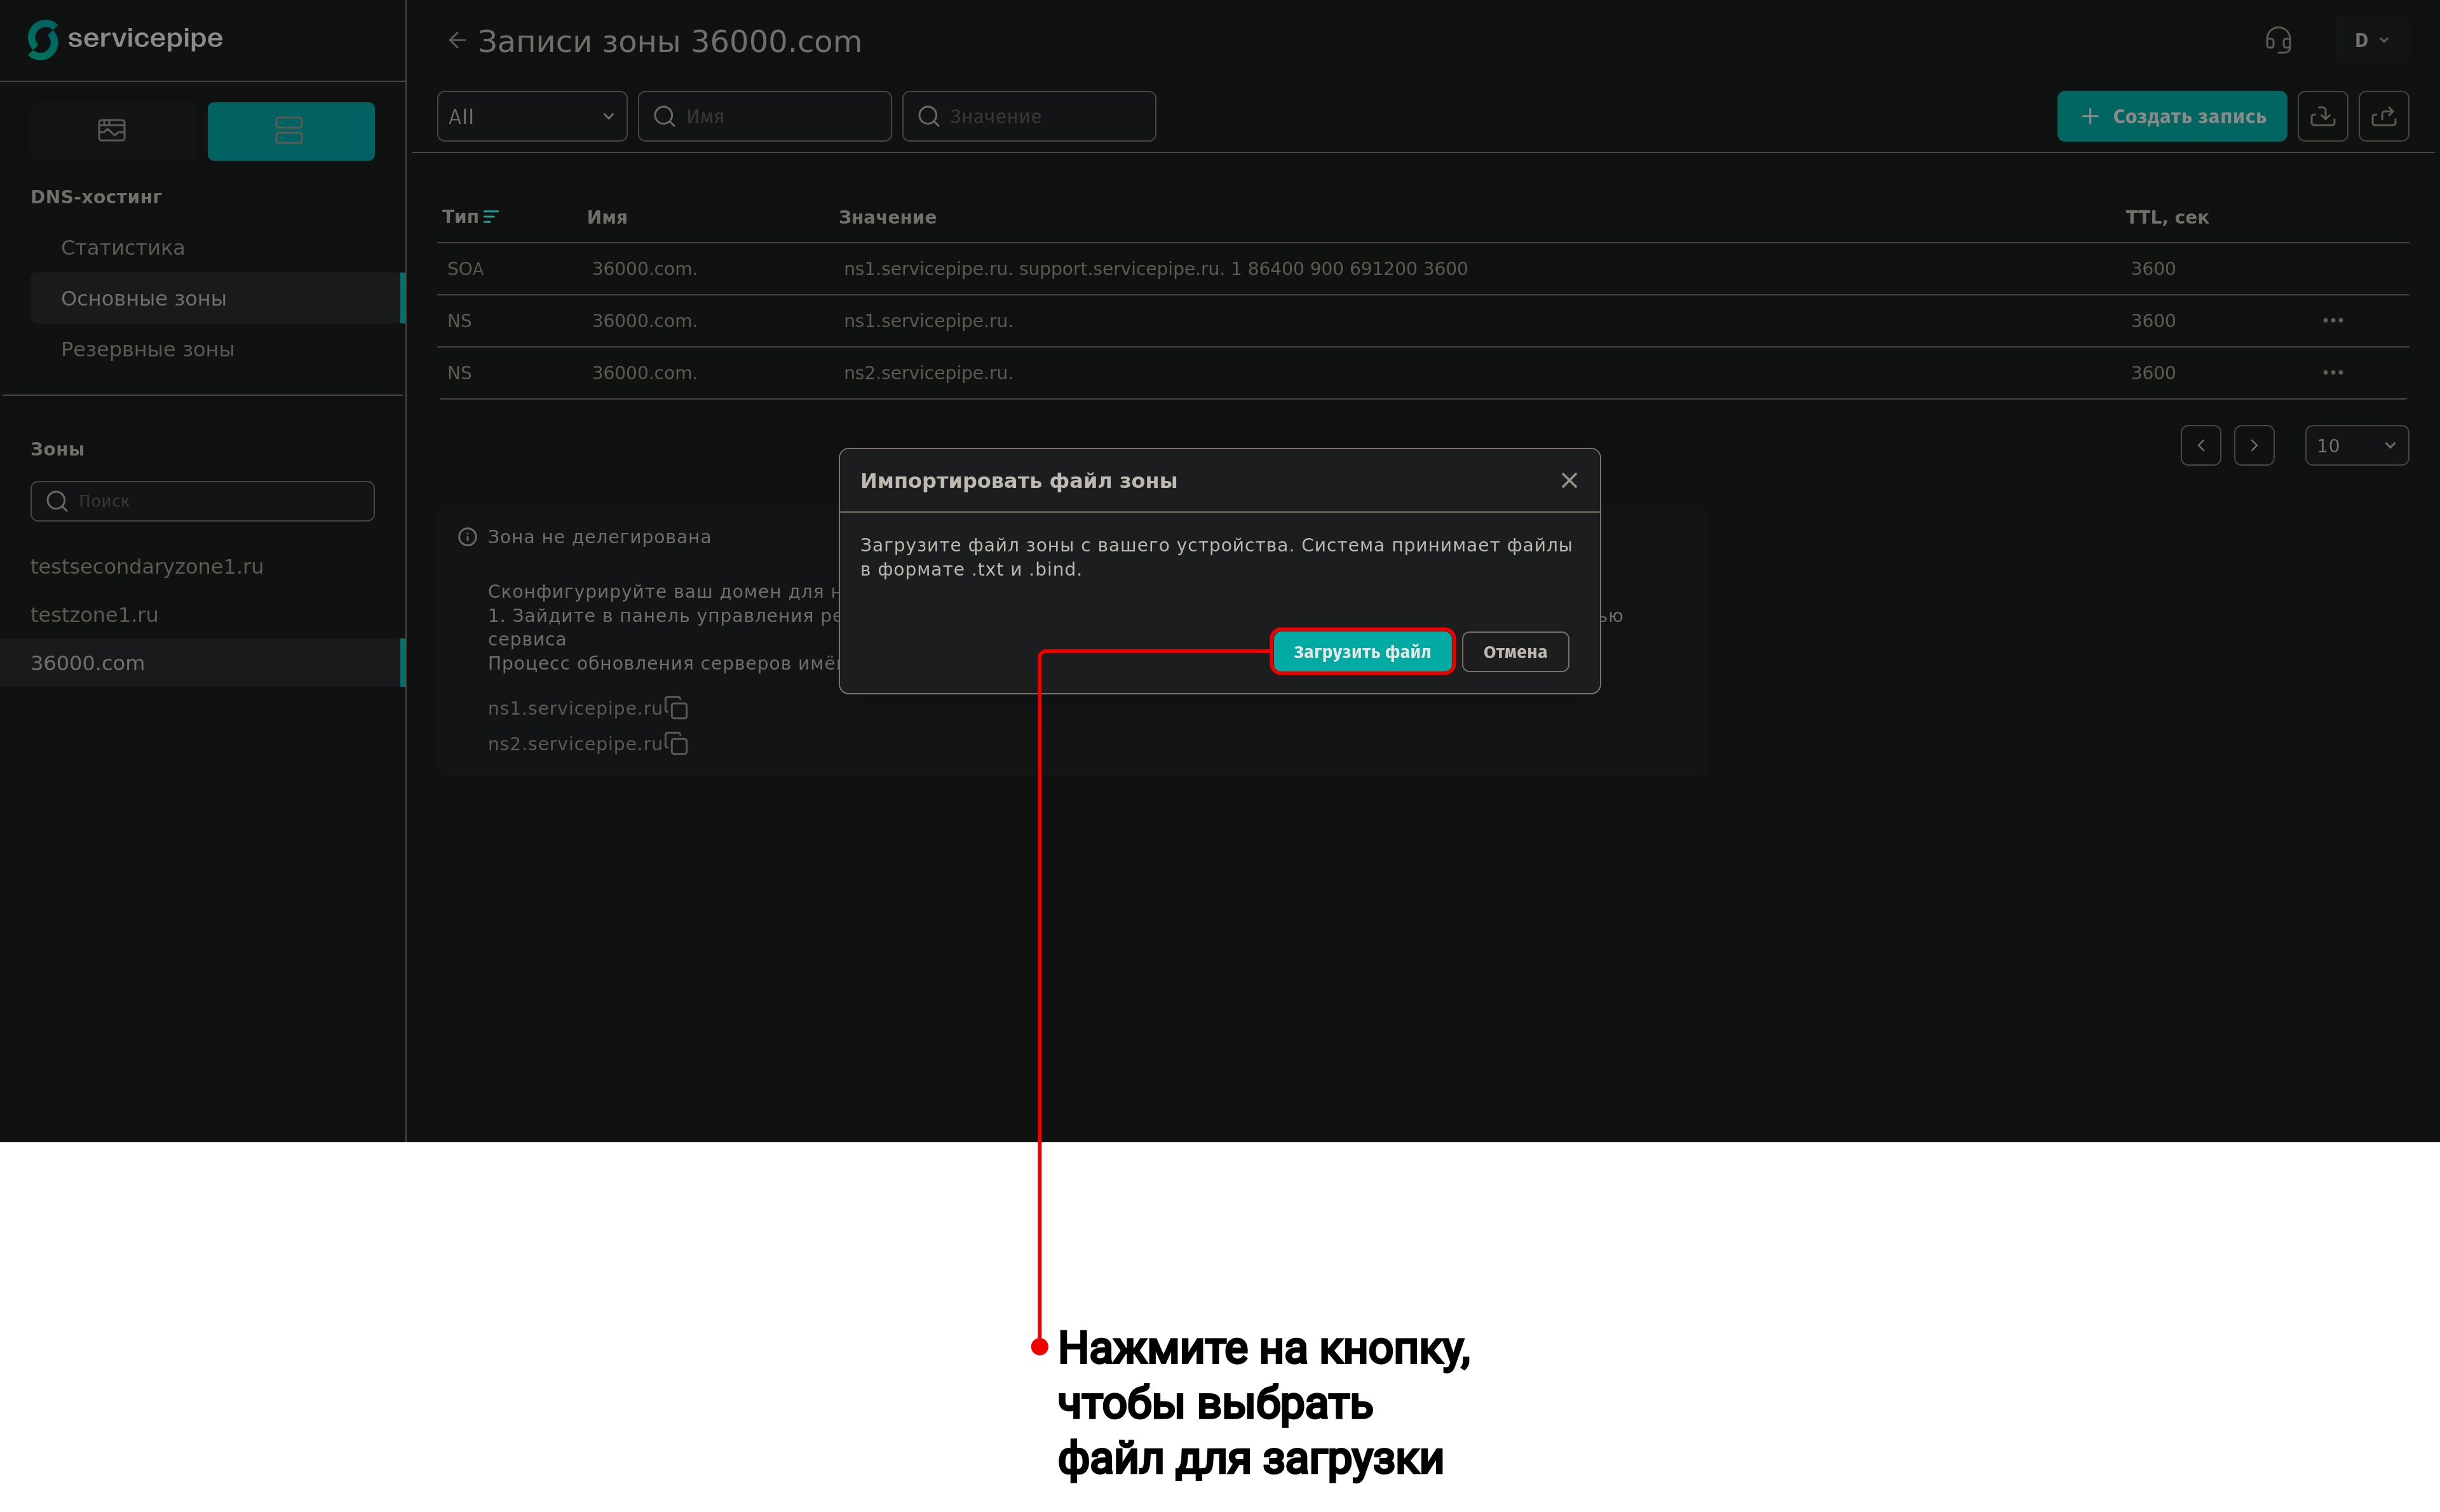Viewport: 2440px width, 1512px height.
Task: Close the import zone file dialog
Action: tap(1568, 481)
